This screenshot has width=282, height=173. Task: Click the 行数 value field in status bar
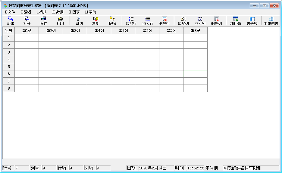click(x=77, y=168)
